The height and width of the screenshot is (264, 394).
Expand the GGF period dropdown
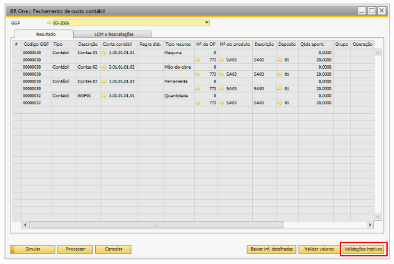tap(206, 23)
